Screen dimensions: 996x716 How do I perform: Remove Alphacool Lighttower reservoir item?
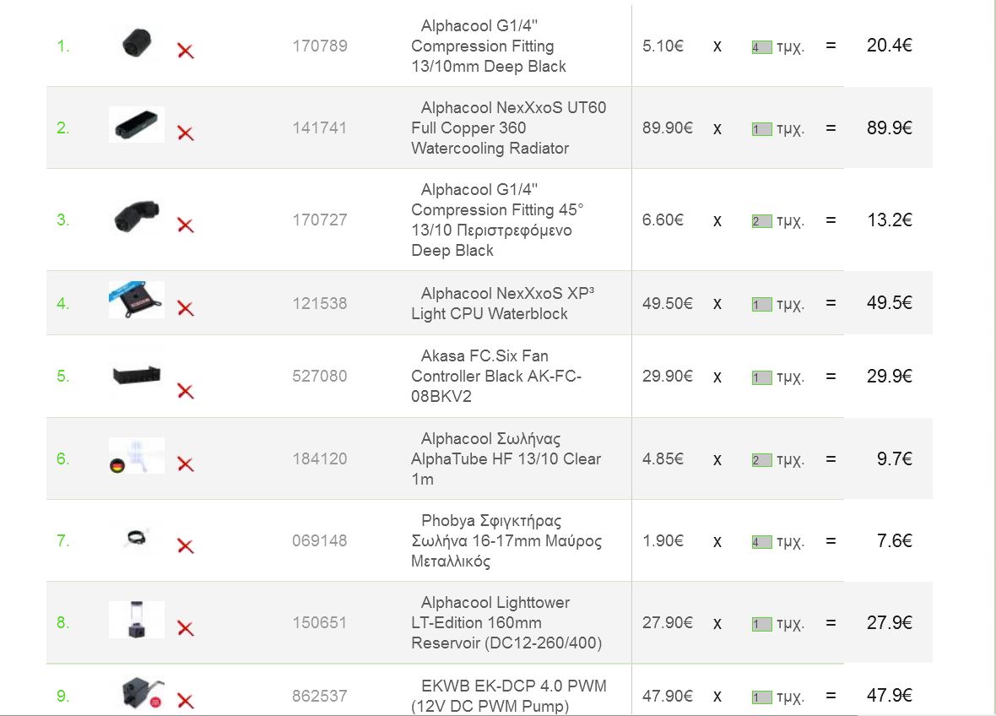pyautogui.click(x=186, y=628)
